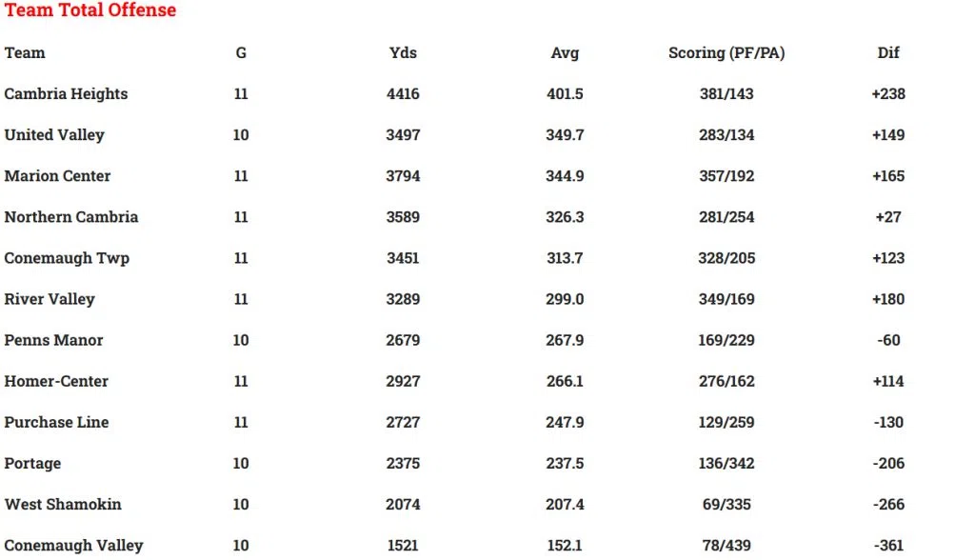Click the Dif column header
The height and width of the screenshot is (560, 975).
pyautogui.click(x=888, y=53)
